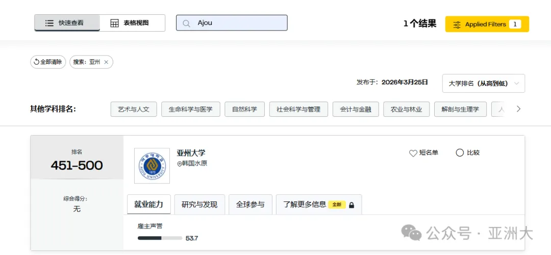Click the 53.7 employer reputation score
Image resolution: width=551 pixels, height=255 pixels.
[x=192, y=238]
